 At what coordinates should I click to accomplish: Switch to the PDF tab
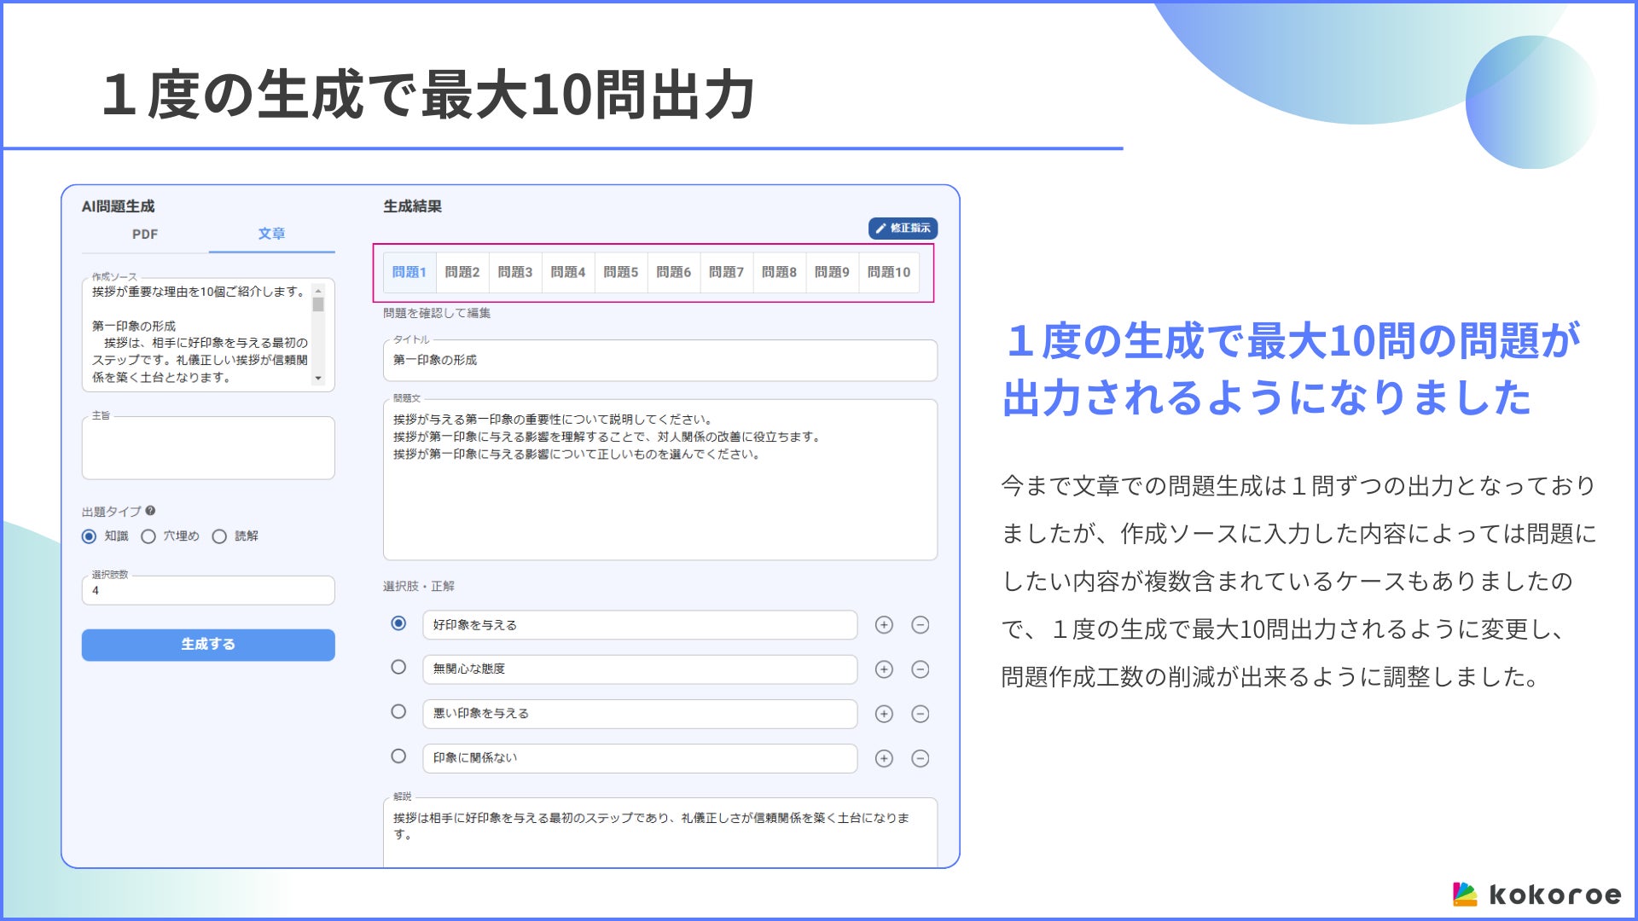tap(145, 235)
